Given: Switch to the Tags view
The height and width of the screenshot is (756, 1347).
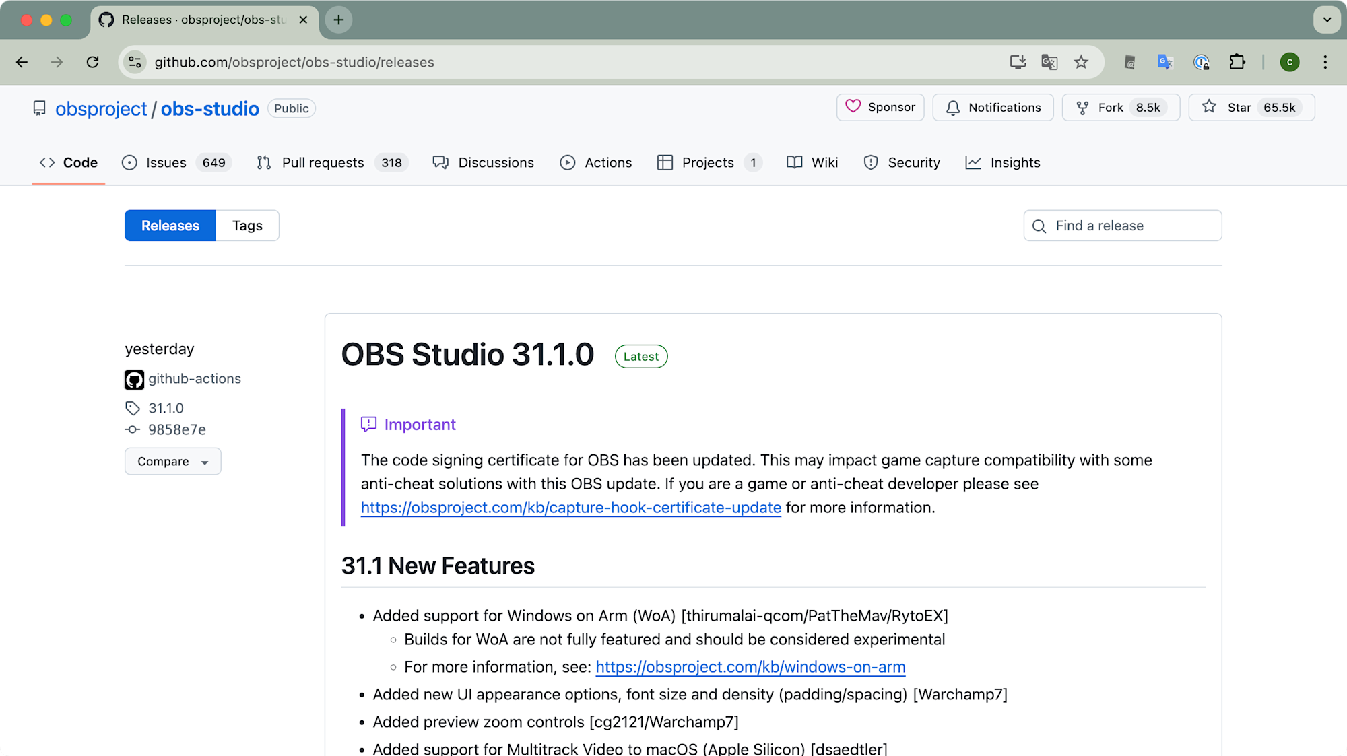Looking at the screenshot, I should click(x=247, y=226).
